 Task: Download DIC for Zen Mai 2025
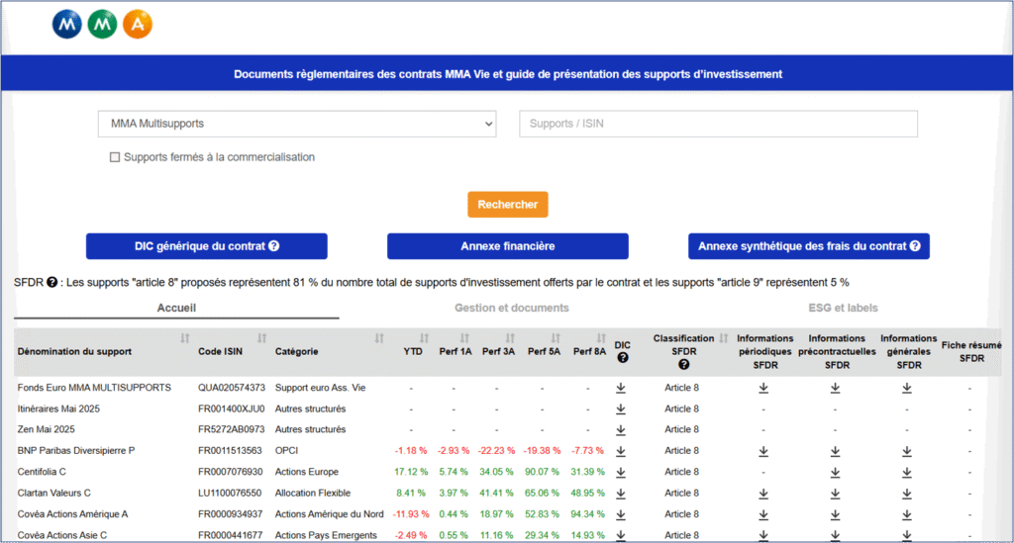click(x=621, y=430)
